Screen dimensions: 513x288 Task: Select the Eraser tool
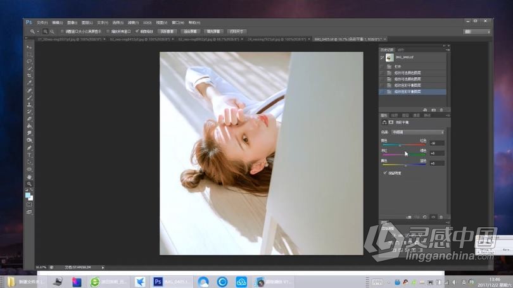(x=29, y=119)
